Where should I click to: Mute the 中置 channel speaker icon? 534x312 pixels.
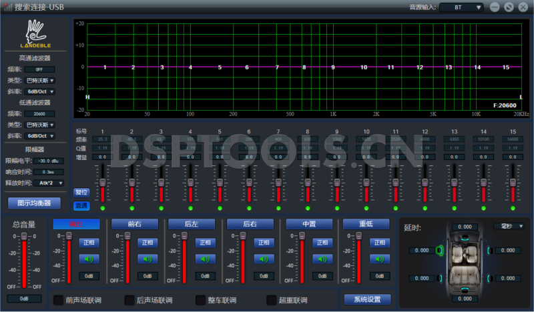[322, 259]
